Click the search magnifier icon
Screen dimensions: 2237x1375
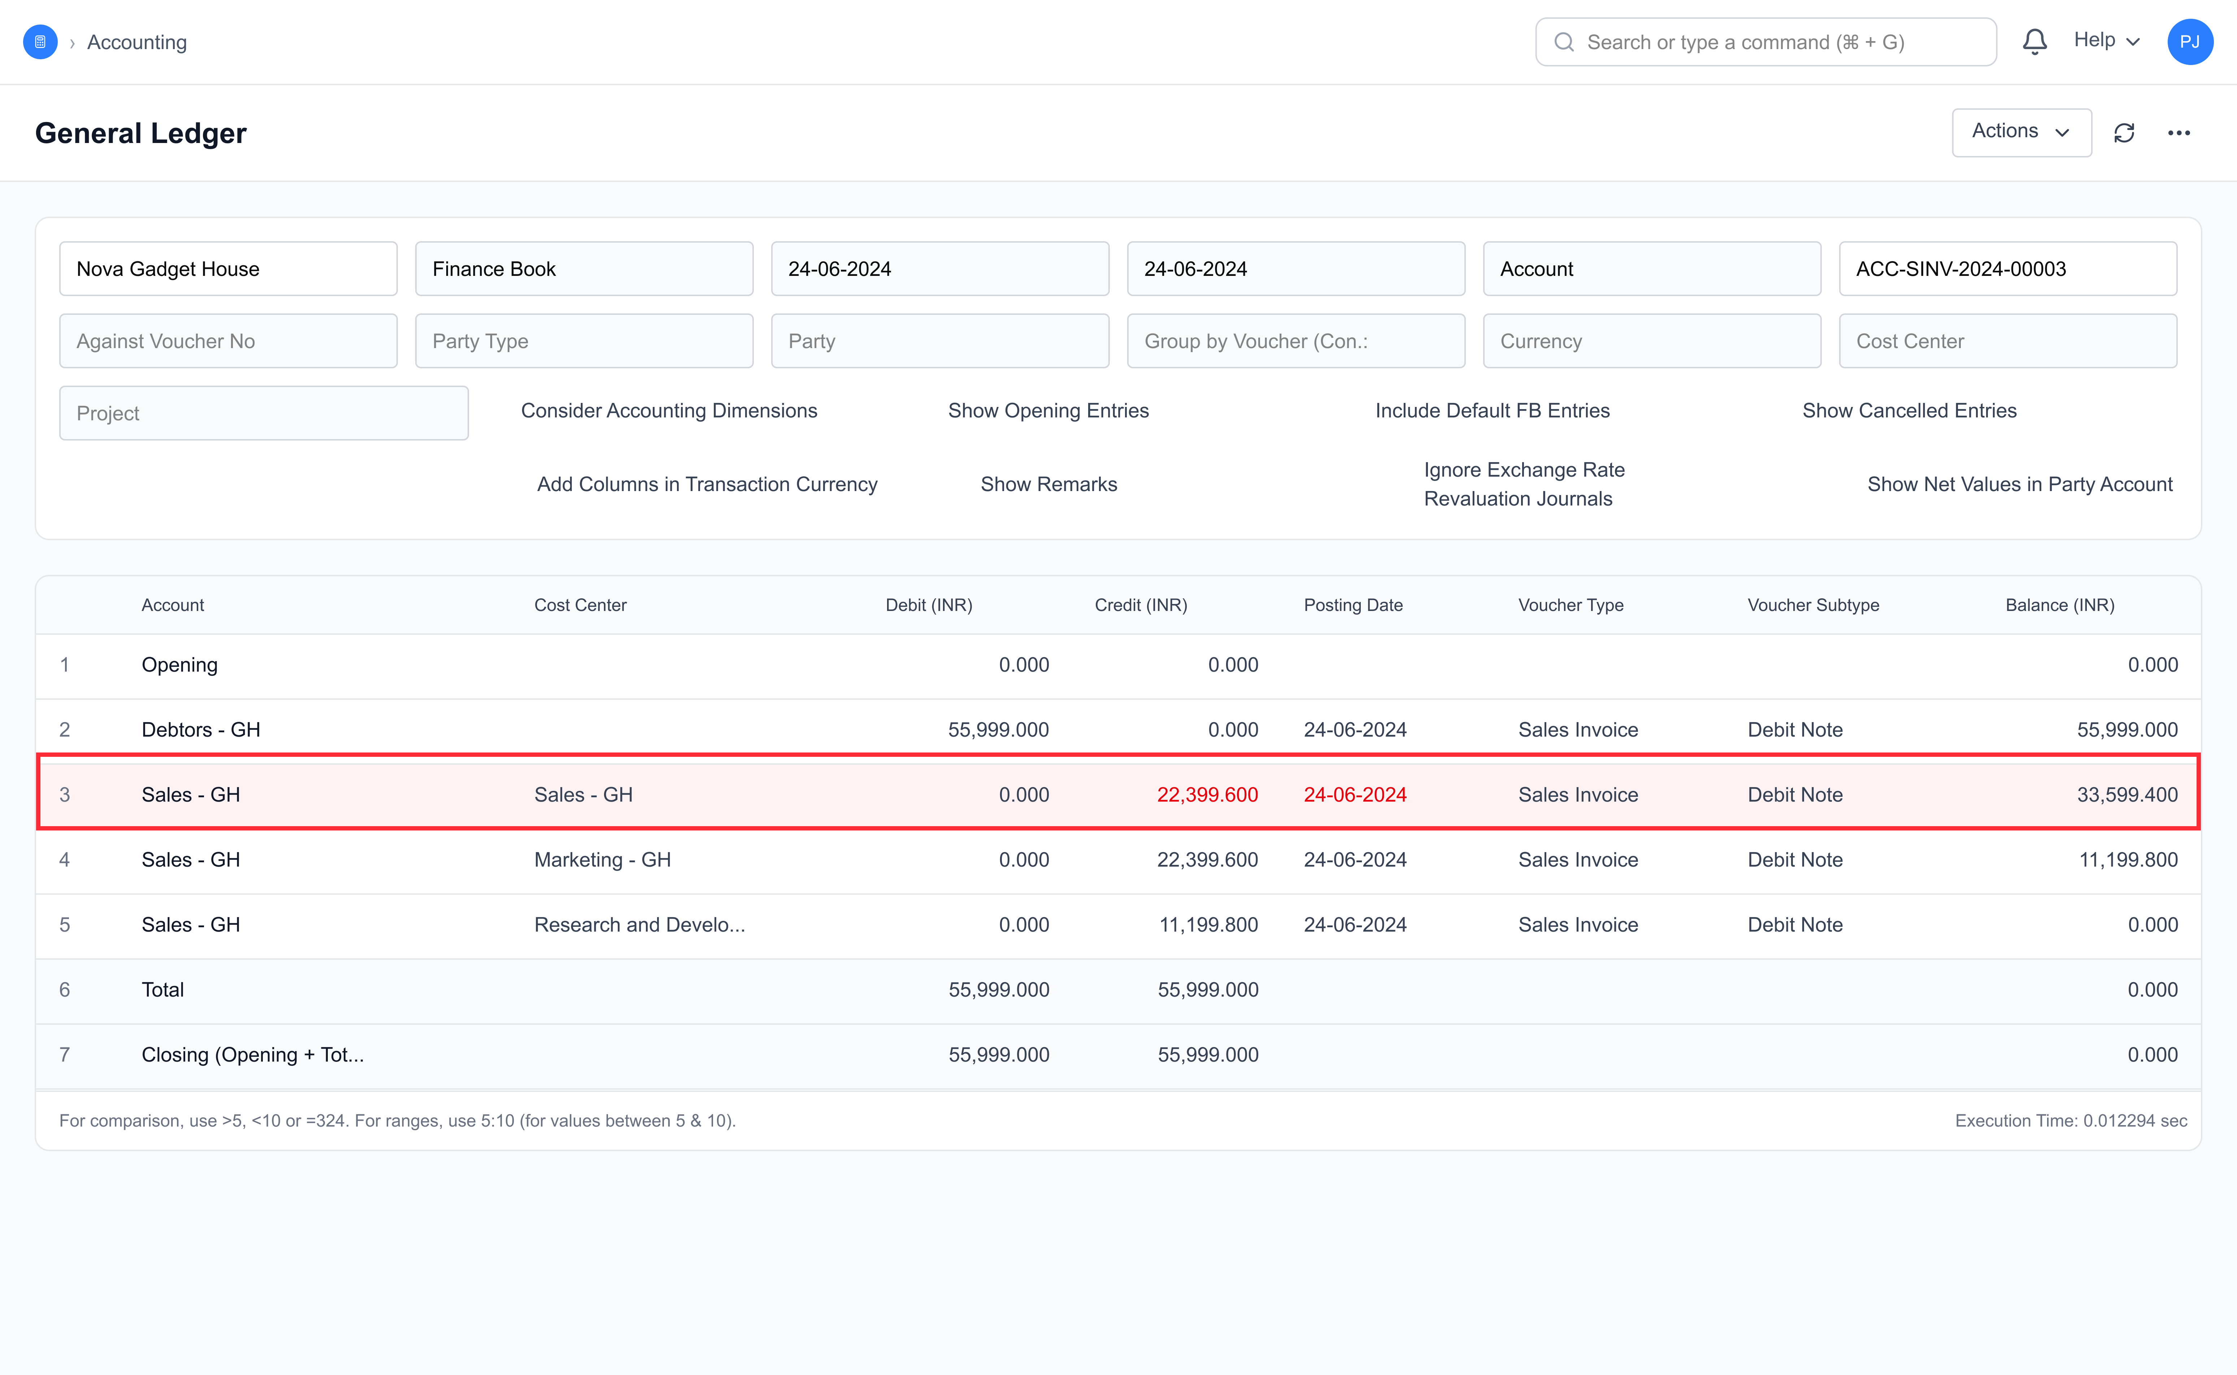pos(1564,42)
